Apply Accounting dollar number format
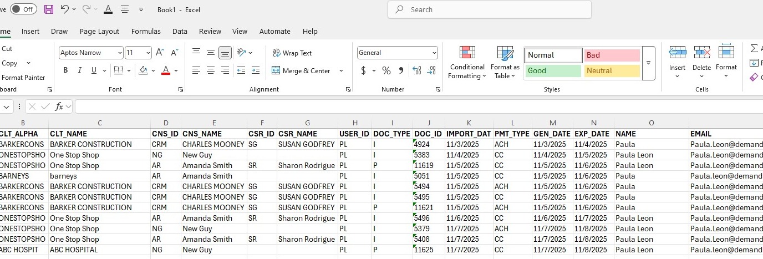 pos(364,70)
